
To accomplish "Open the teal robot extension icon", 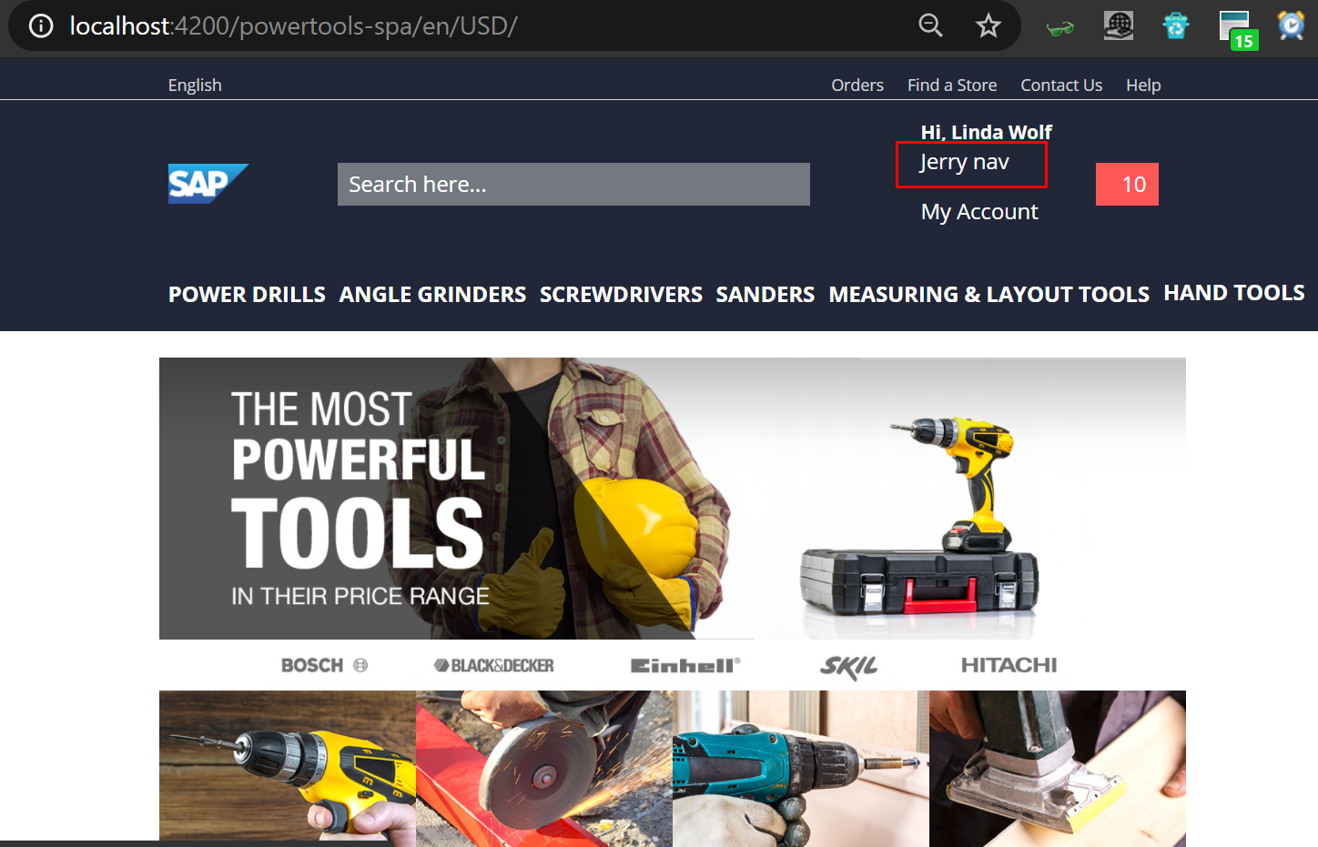I will 1176,25.
